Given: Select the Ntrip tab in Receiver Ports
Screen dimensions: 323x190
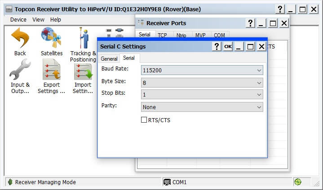Looking at the screenshot, I should (181, 35).
